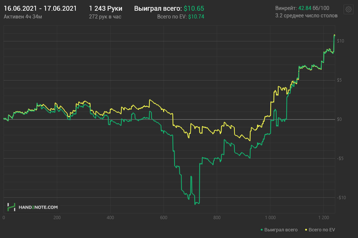The height and width of the screenshot is (238, 358).
Task: Click total winnings value $10.65
Action: (194, 9)
